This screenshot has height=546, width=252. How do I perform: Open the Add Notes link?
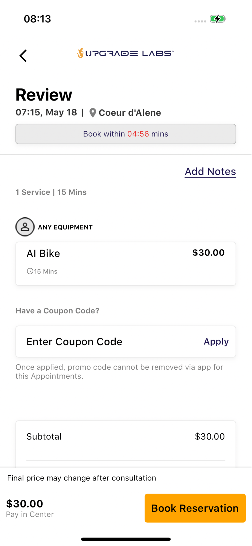pyautogui.click(x=210, y=171)
